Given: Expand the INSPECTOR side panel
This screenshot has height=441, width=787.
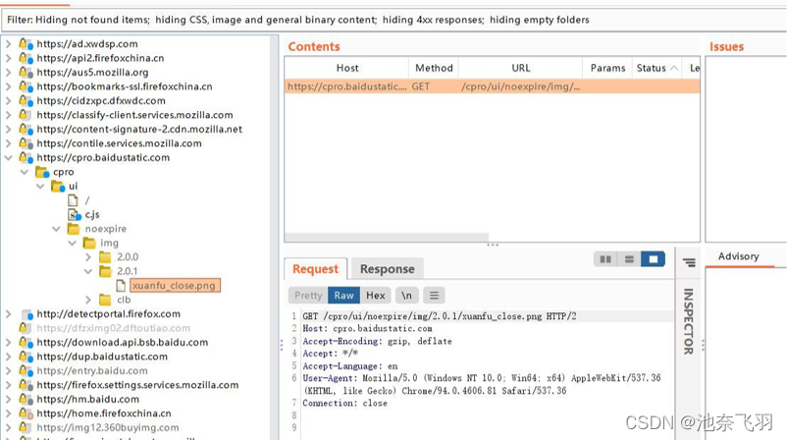Looking at the screenshot, I should point(689,321).
